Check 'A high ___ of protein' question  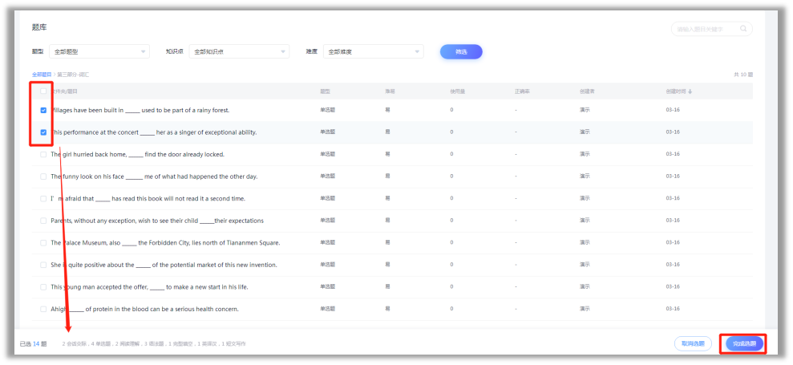point(43,309)
